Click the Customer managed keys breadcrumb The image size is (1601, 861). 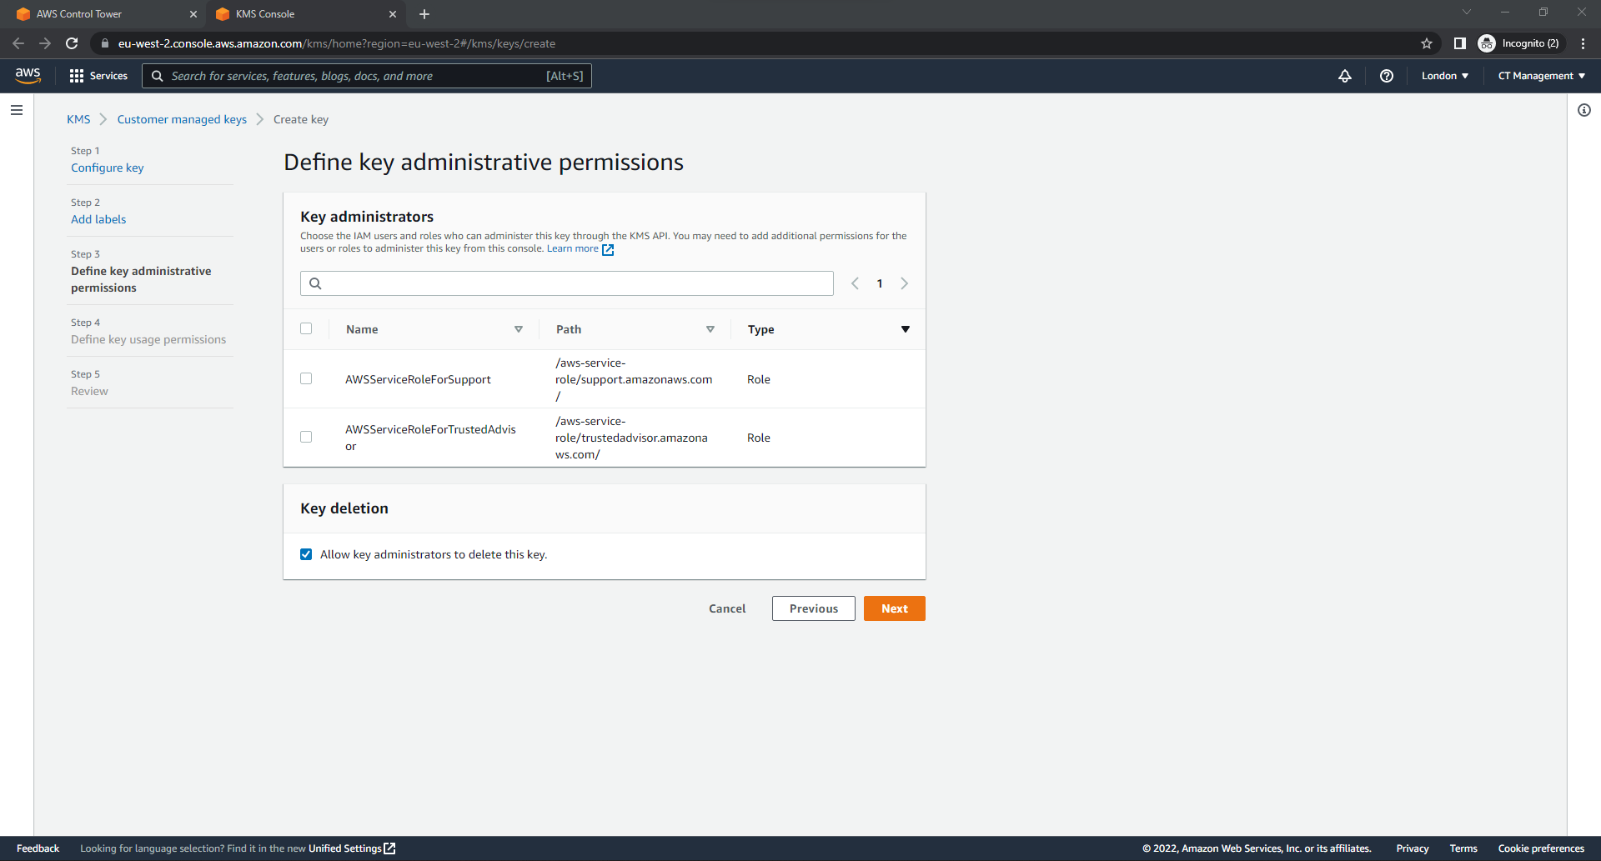[182, 119]
